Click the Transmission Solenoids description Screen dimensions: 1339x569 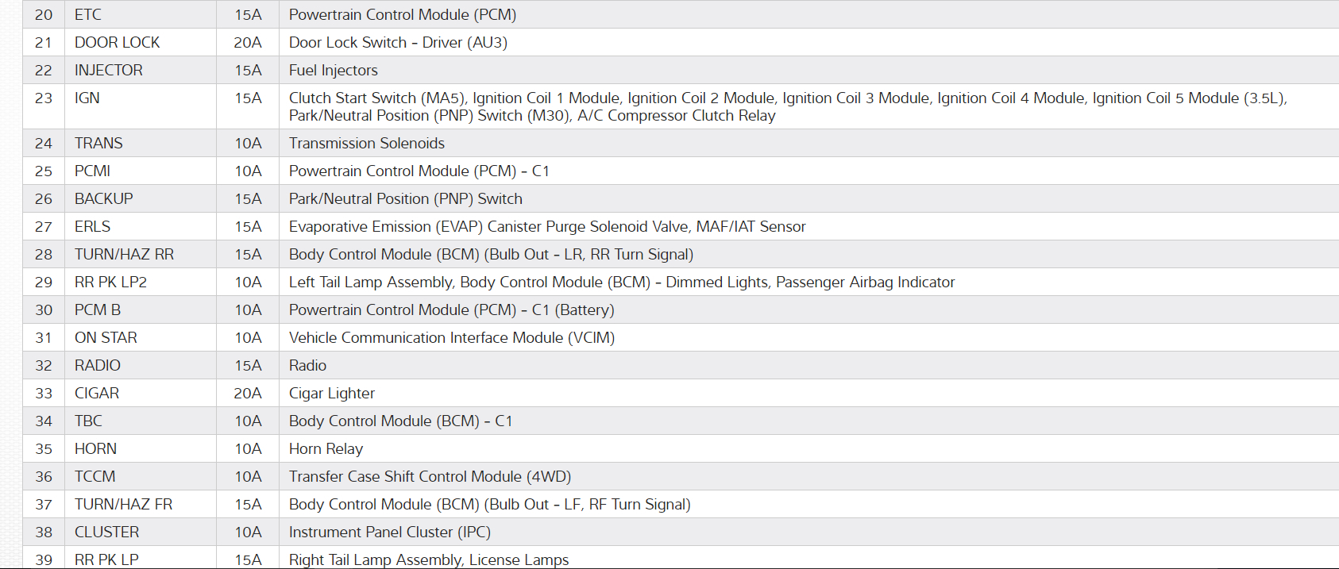pyautogui.click(x=366, y=144)
